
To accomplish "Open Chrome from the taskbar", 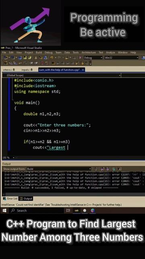I will 93,210.
